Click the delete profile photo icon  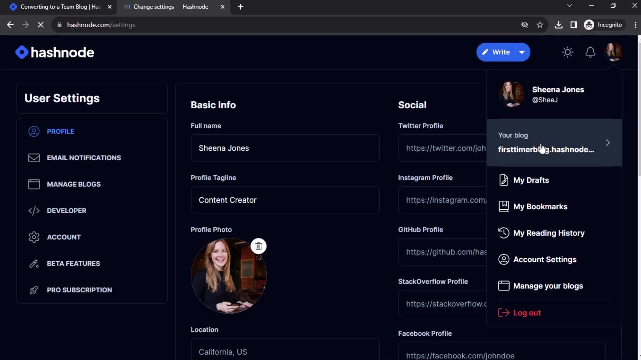pos(259,246)
